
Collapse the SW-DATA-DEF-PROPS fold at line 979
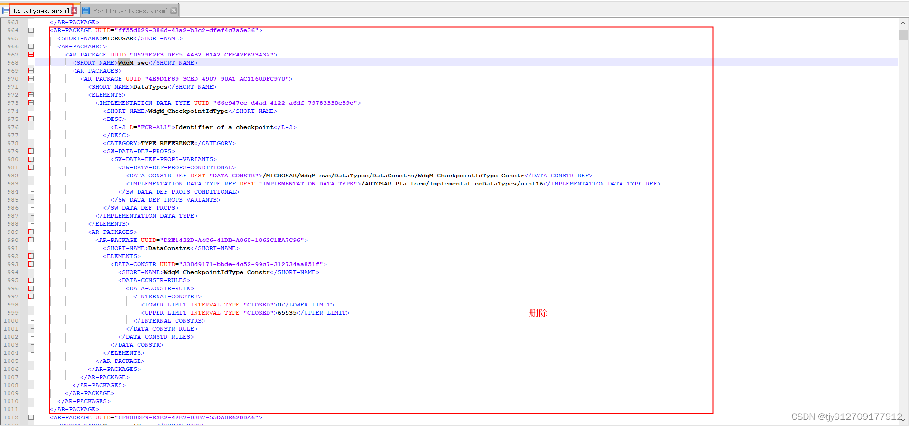pos(31,151)
